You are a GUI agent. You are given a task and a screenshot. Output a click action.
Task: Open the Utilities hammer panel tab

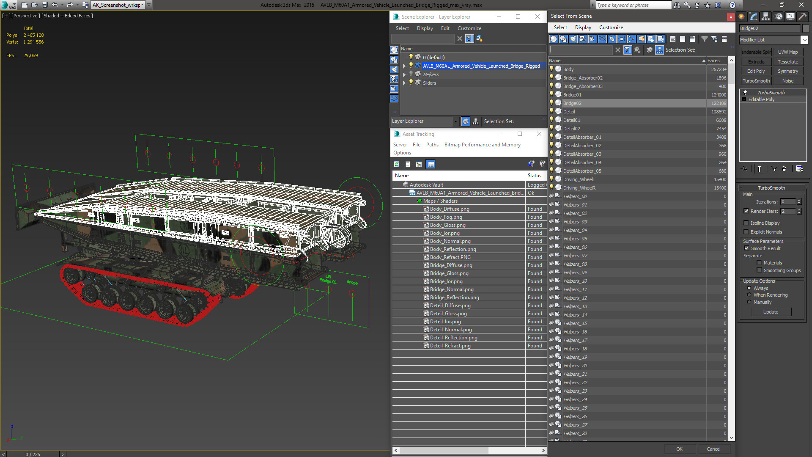(802, 17)
